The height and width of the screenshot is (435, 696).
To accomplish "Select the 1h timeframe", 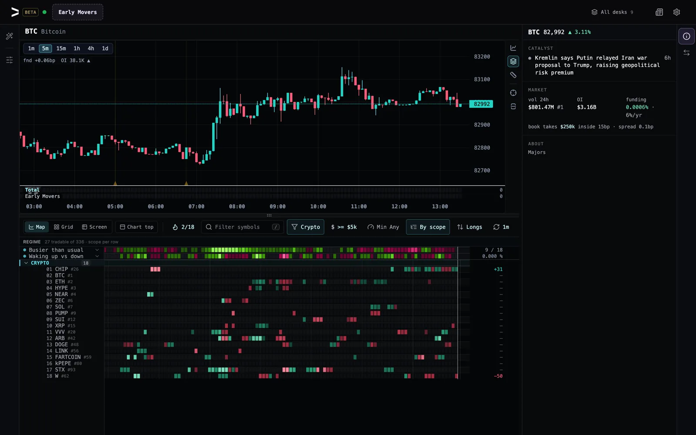I will tap(77, 48).
